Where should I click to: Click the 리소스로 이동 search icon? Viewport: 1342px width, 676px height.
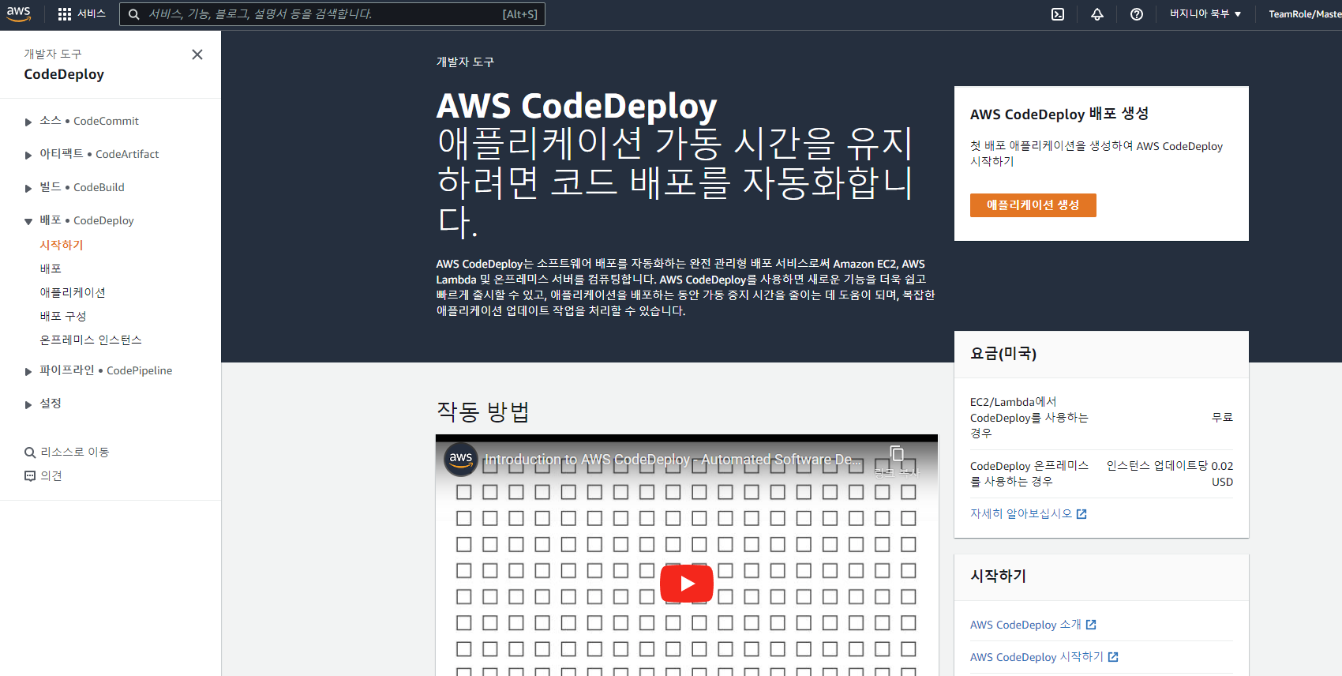[x=30, y=453]
